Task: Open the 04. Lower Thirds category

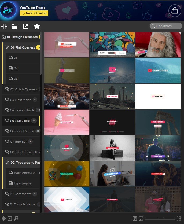Action: (22, 110)
